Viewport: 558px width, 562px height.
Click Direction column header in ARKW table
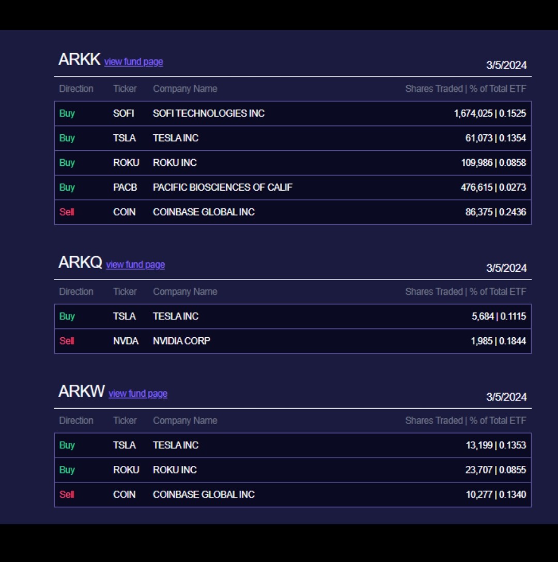76,421
